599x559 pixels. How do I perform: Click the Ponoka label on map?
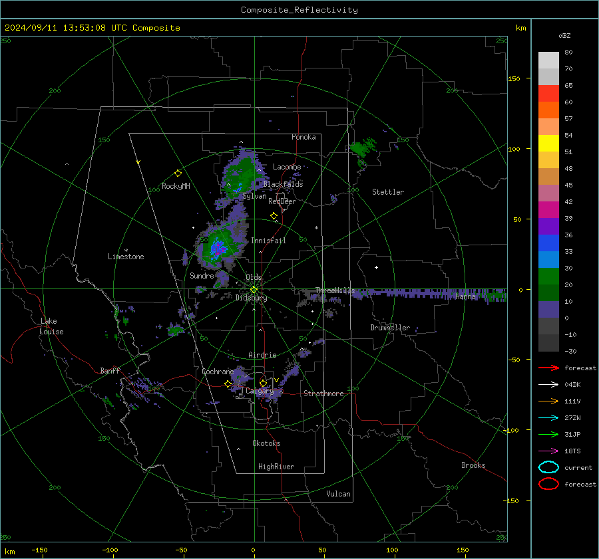point(303,137)
